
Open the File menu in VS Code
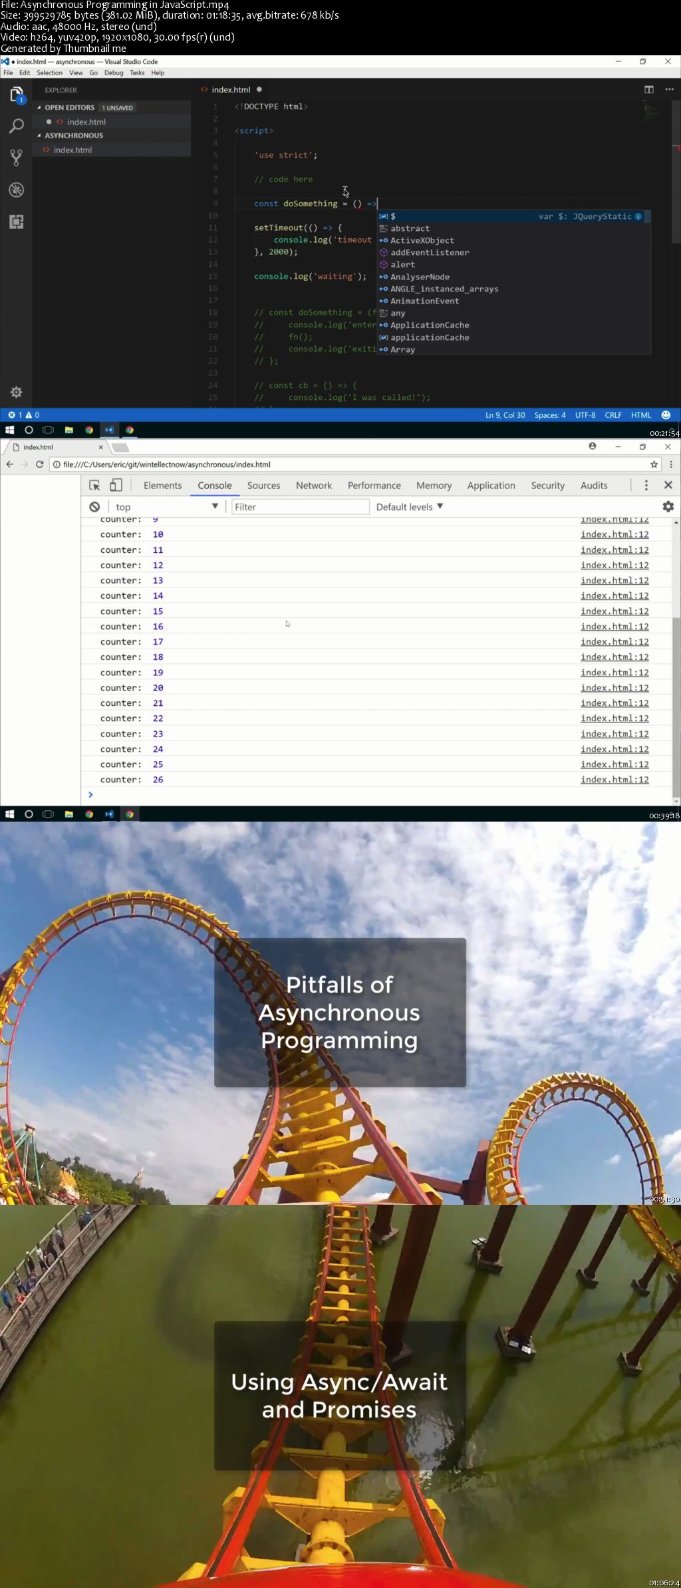pos(8,73)
